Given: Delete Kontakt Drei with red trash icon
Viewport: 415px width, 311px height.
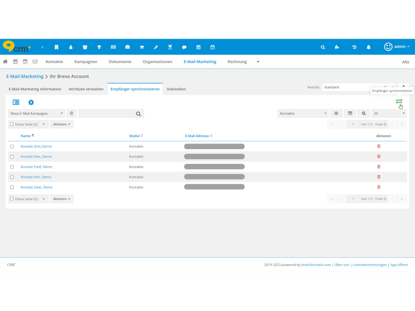Looking at the screenshot, I should (x=378, y=146).
